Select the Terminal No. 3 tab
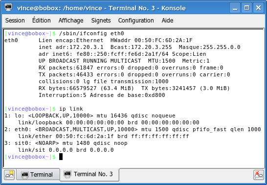The image size is (267, 185). [89, 174]
